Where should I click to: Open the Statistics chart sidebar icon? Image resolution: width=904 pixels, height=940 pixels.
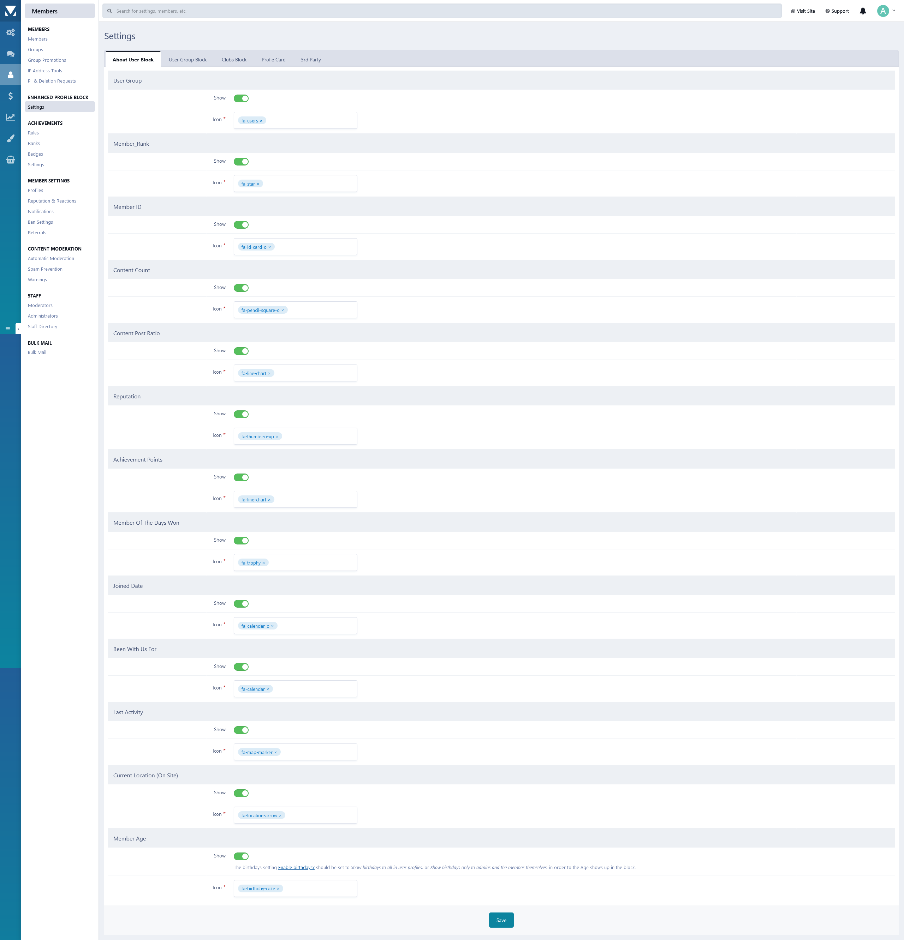tap(11, 117)
